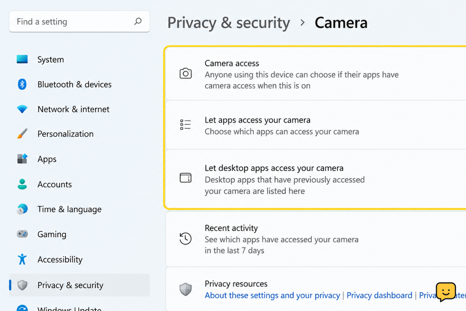Viewport: 466px width, 311px height.
Task: Click the shield icon beside Privacy resources
Action: point(185,289)
